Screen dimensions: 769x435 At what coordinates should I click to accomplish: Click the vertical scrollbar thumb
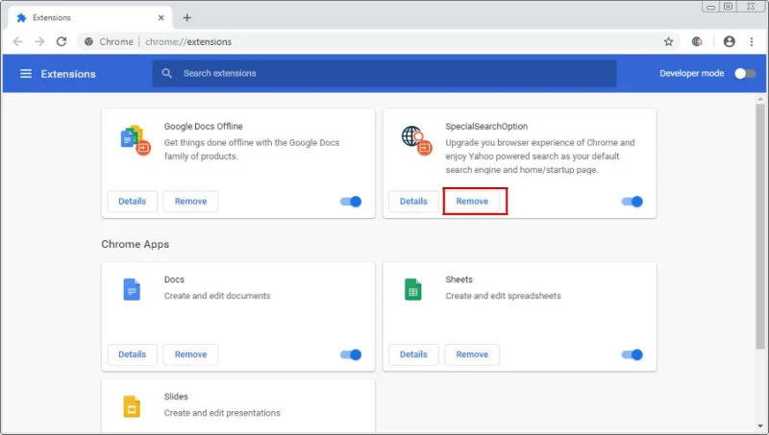coord(760,227)
